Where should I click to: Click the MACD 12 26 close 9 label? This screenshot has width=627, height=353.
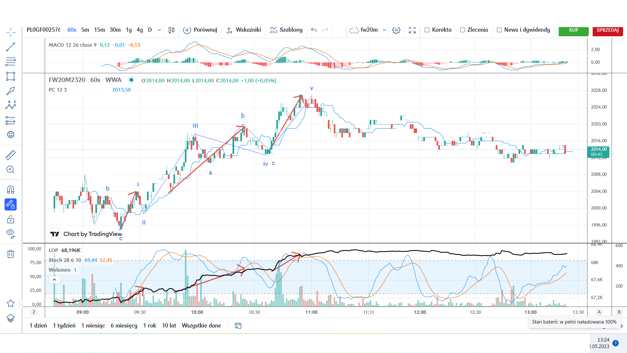(x=72, y=45)
